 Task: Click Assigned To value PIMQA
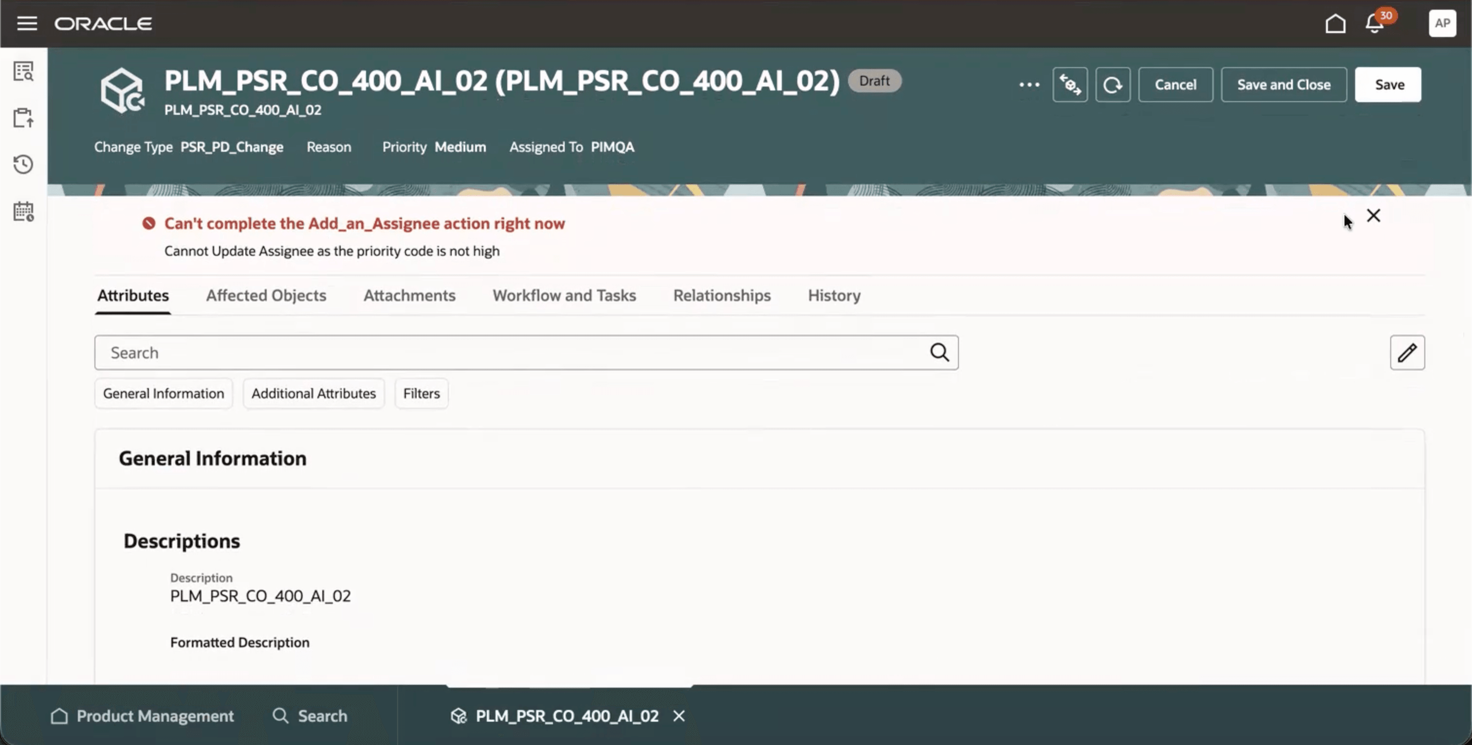coord(612,147)
